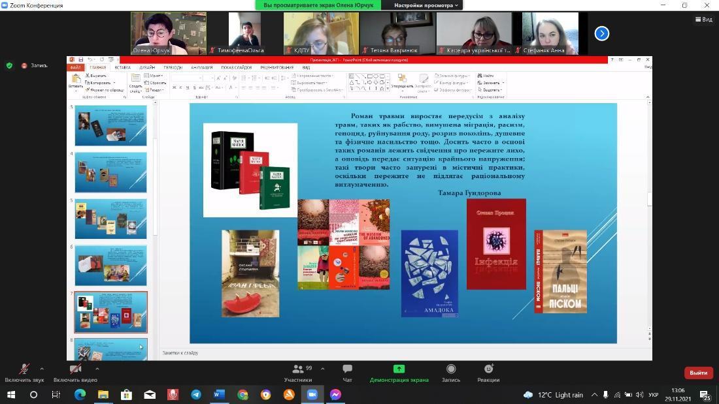The width and height of the screenshot is (719, 404).
Task: Select Стефаняк Анна's video thumbnail
Action: pyautogui.click(x=550, y=33)
